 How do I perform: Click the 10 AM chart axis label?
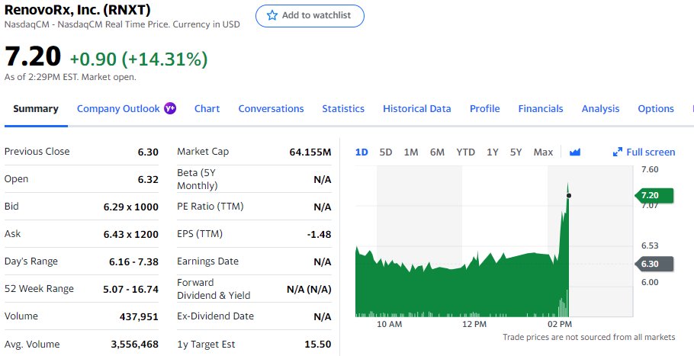point(390,324)
